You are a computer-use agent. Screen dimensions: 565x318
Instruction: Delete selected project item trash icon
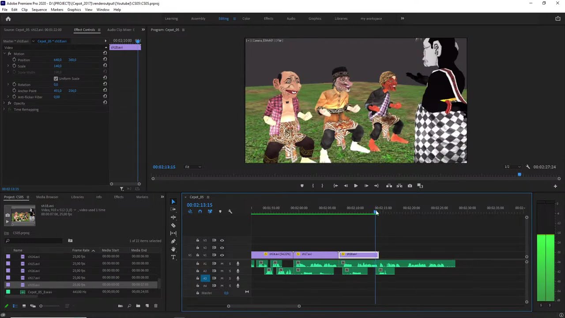coord(155,306)
